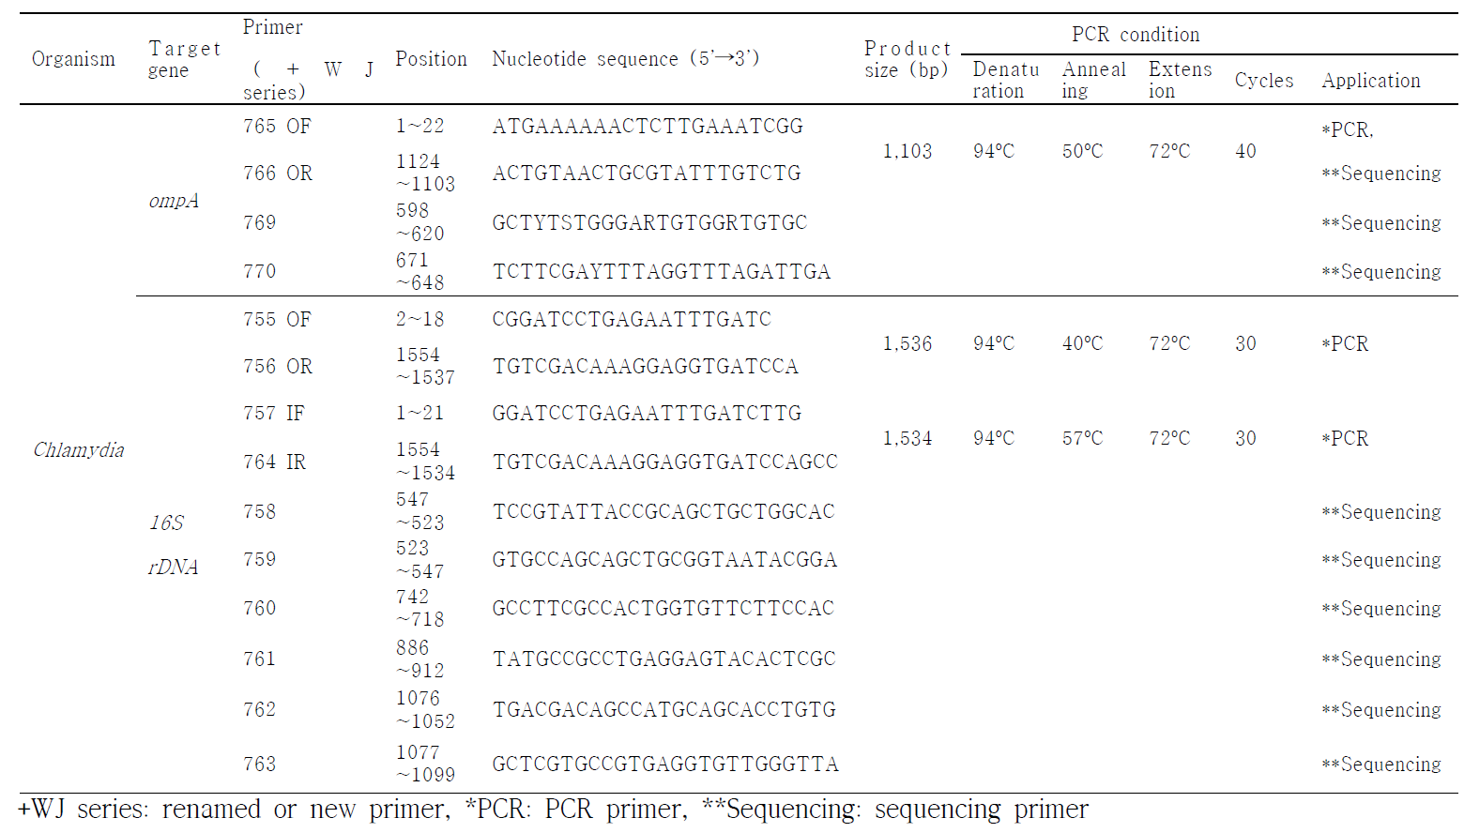Click product size 1,534
The width and height of the screenshot is (1464, 833).
[x=907, y=439]
